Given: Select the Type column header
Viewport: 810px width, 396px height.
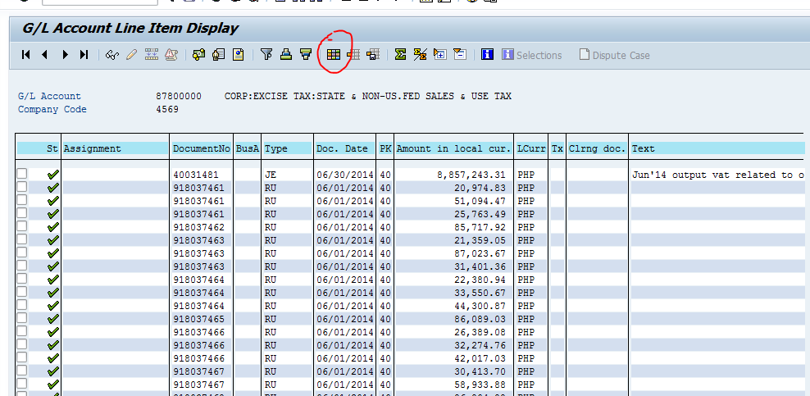Looking at the screenshot, I should tap(287, 148).
